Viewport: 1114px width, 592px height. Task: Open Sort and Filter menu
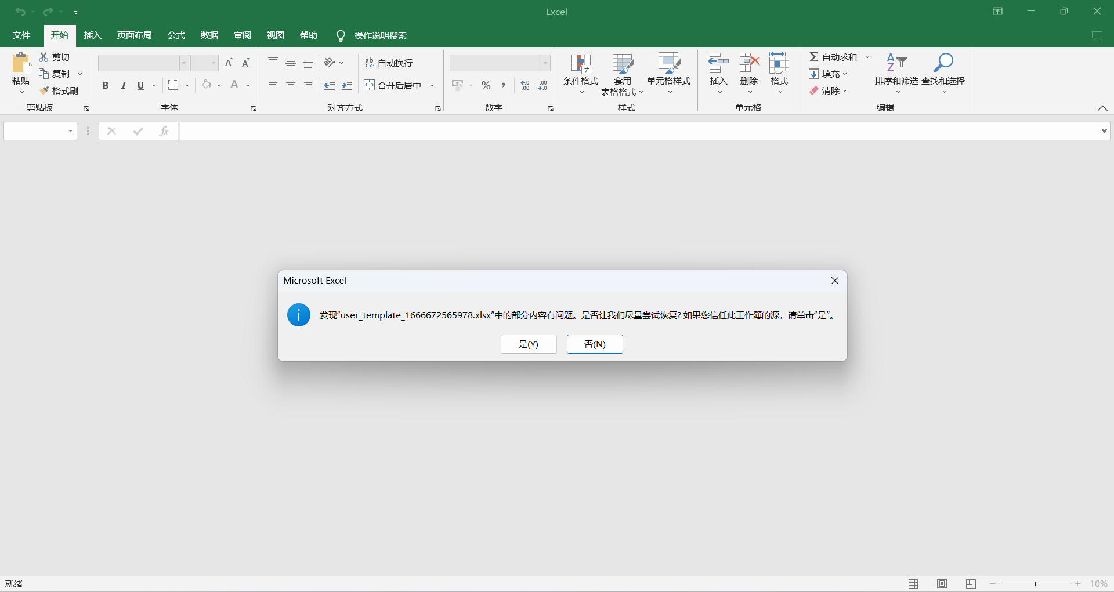pyautogui.click(x=896, y=74)
